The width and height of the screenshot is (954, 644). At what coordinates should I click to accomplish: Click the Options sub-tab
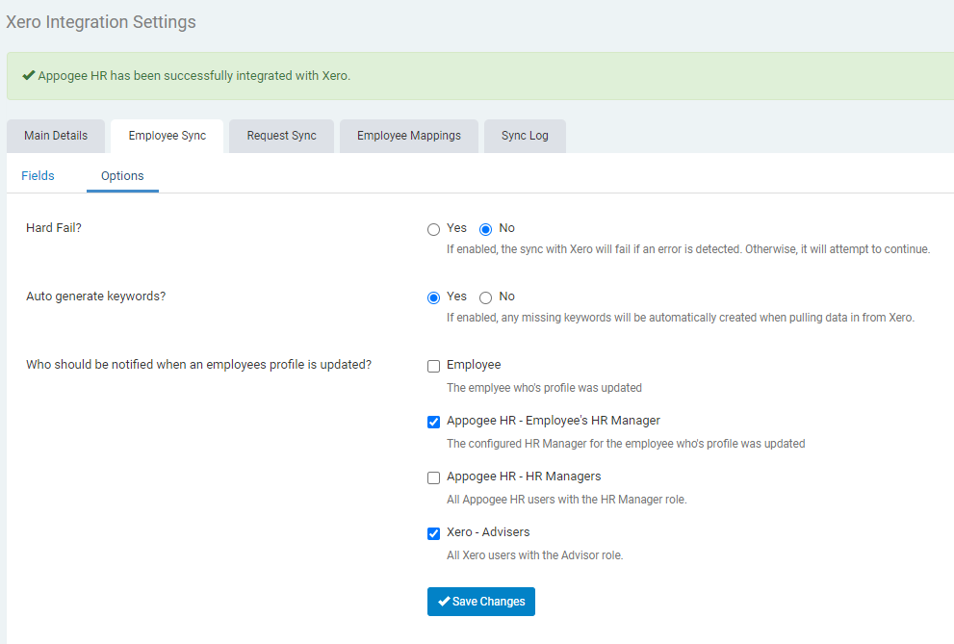(x=122, y=175)
